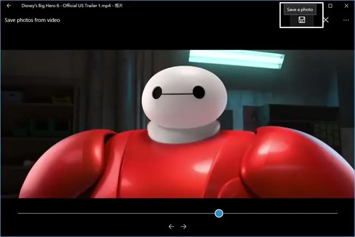Close the Photos app window
Screen dimensions: 355x237
tap(346, 5)
